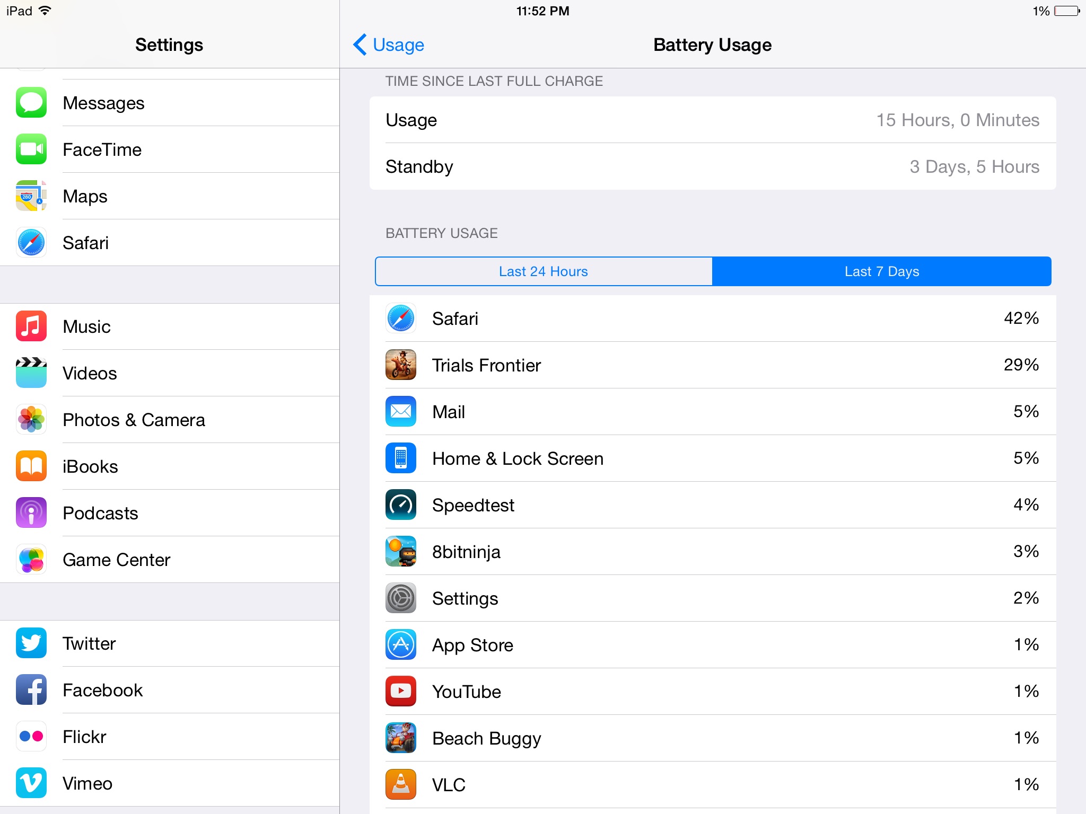
Task: Switch to Last 24 Hours tab
Action: click(x=544, y=271)
